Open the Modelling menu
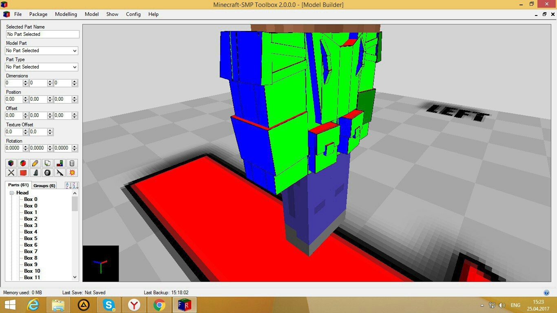The width and height of the screenshot is (557, 313). tap(66, 14)
